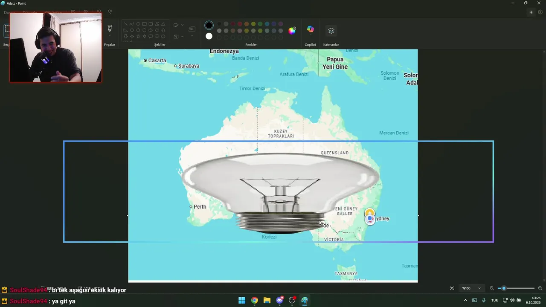Screen dimensions: 546x307
Task: Click the zoom in magnifier
Action: [x=540, y=288]
